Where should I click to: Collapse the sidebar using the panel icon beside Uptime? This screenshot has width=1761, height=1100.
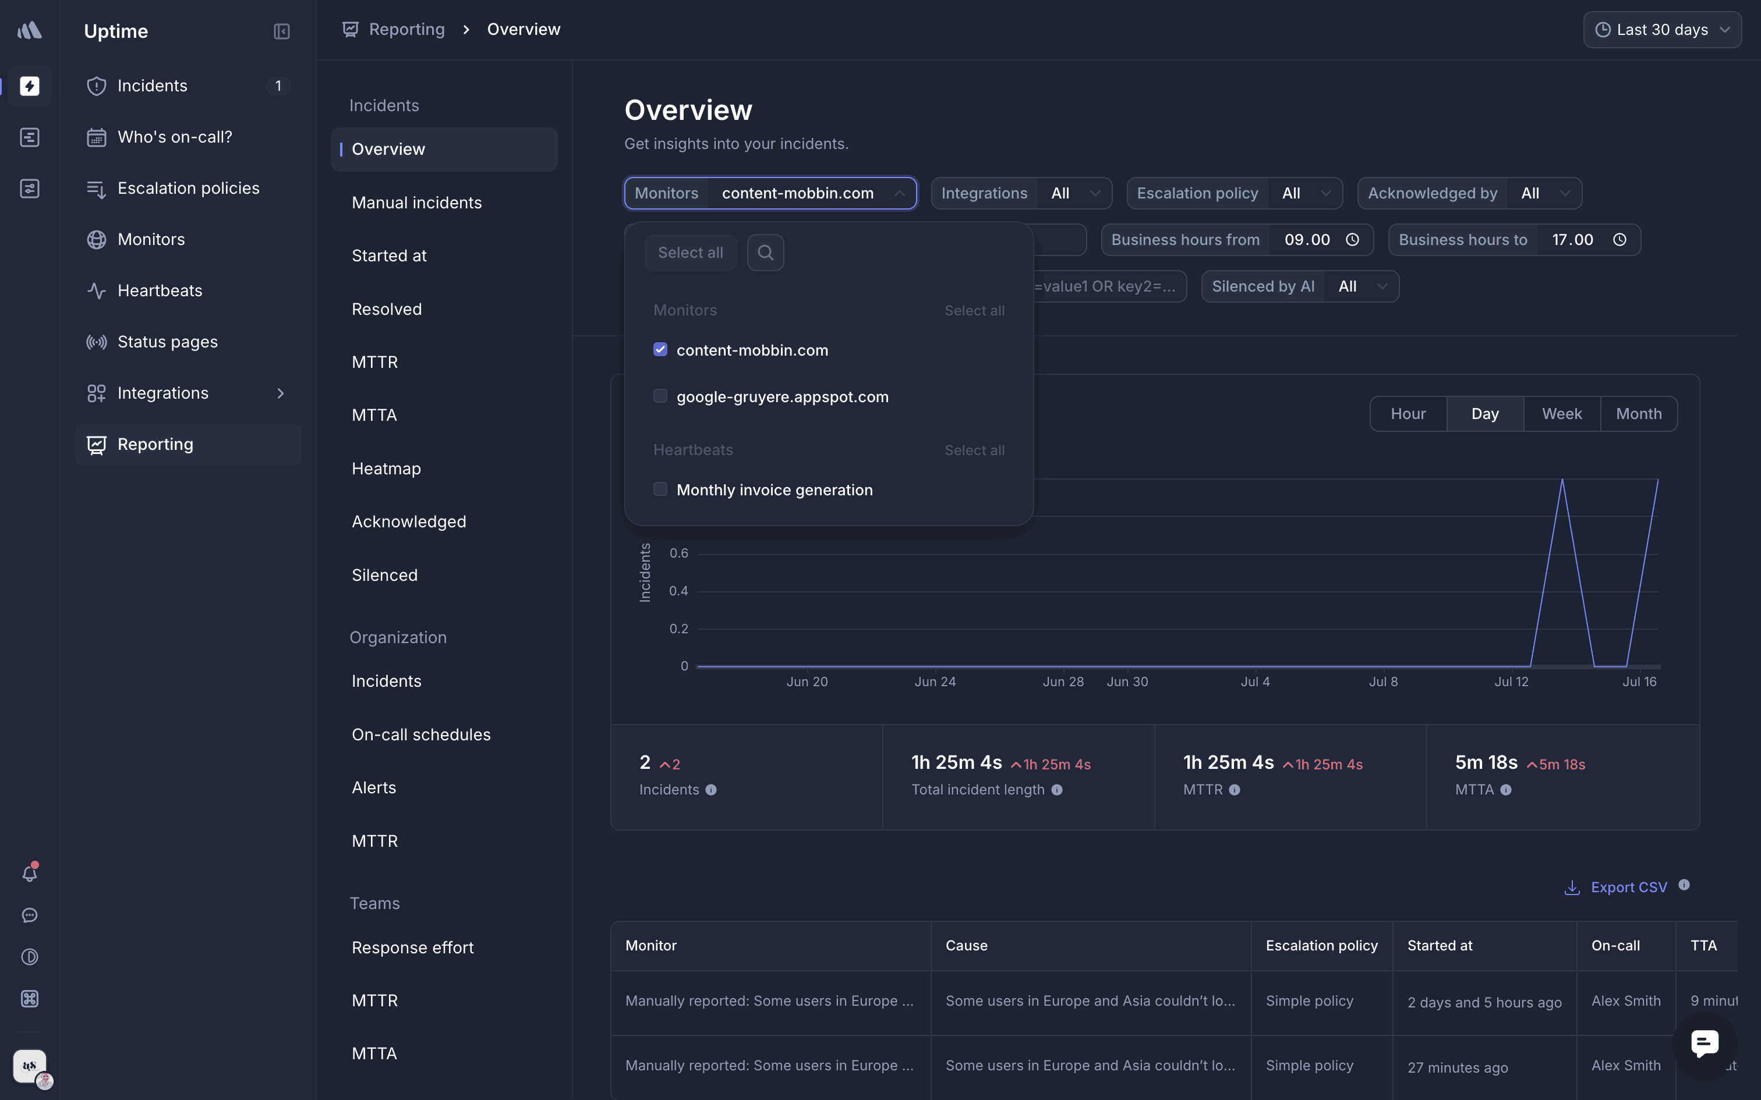[282, 30]
